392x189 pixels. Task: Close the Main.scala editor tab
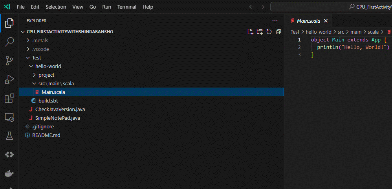pyautogui.click(x=326, y=21)
